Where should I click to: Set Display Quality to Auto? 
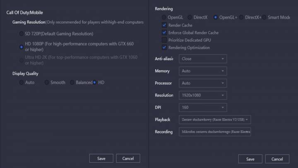click(x=22, y=83)
